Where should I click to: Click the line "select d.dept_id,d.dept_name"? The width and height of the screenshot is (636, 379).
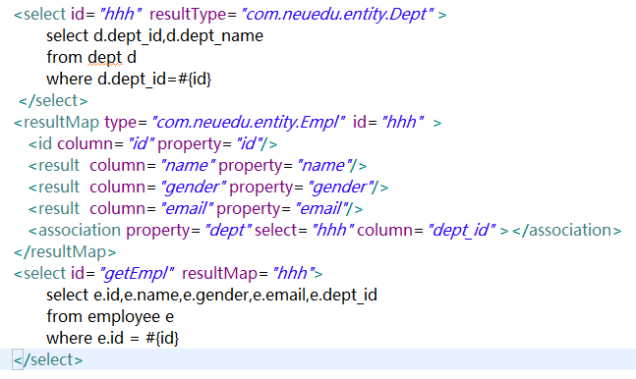pyautogui.click(x=154, y=35)
